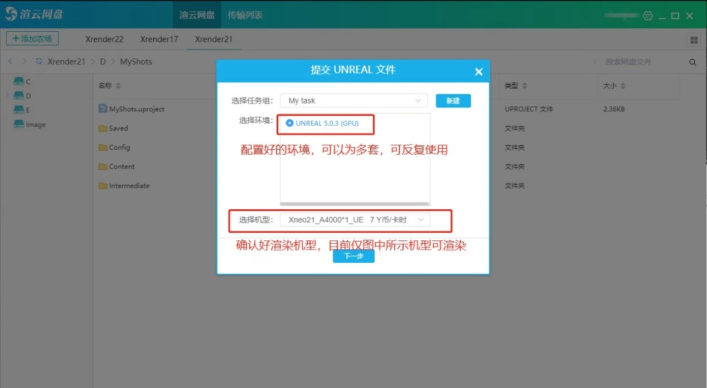Viewport: 707px width, 388px height.
Task: Select the E drive in sidebar
Action: tap(22, 110)
